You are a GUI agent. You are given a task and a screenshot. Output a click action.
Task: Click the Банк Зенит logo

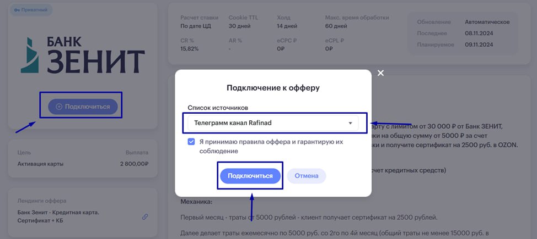tap(83, 55)
